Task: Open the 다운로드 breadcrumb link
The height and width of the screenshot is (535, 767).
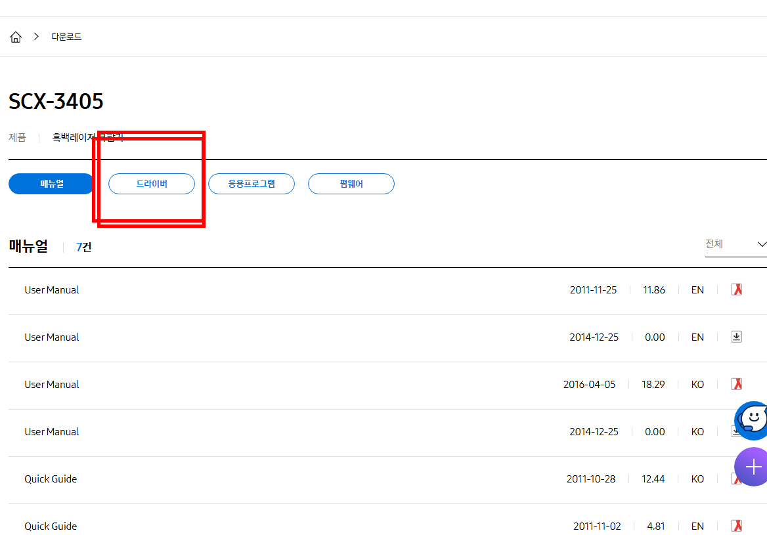Action: tap(66, 37)
